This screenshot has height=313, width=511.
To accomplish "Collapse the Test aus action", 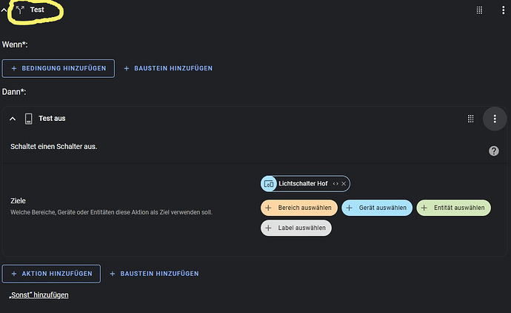I will [13, 119].
